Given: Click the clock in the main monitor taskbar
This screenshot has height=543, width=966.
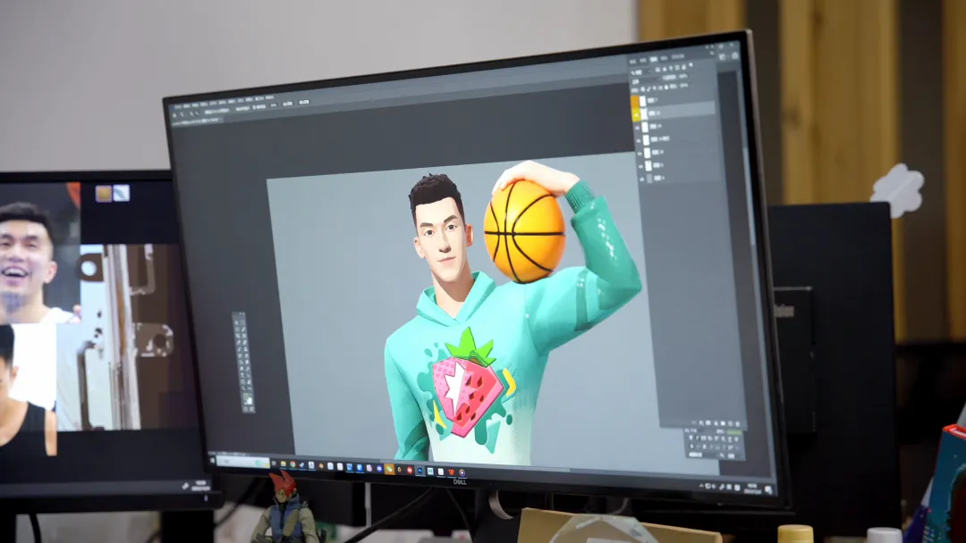Looking at the screenshot, I should click(752, 489).
